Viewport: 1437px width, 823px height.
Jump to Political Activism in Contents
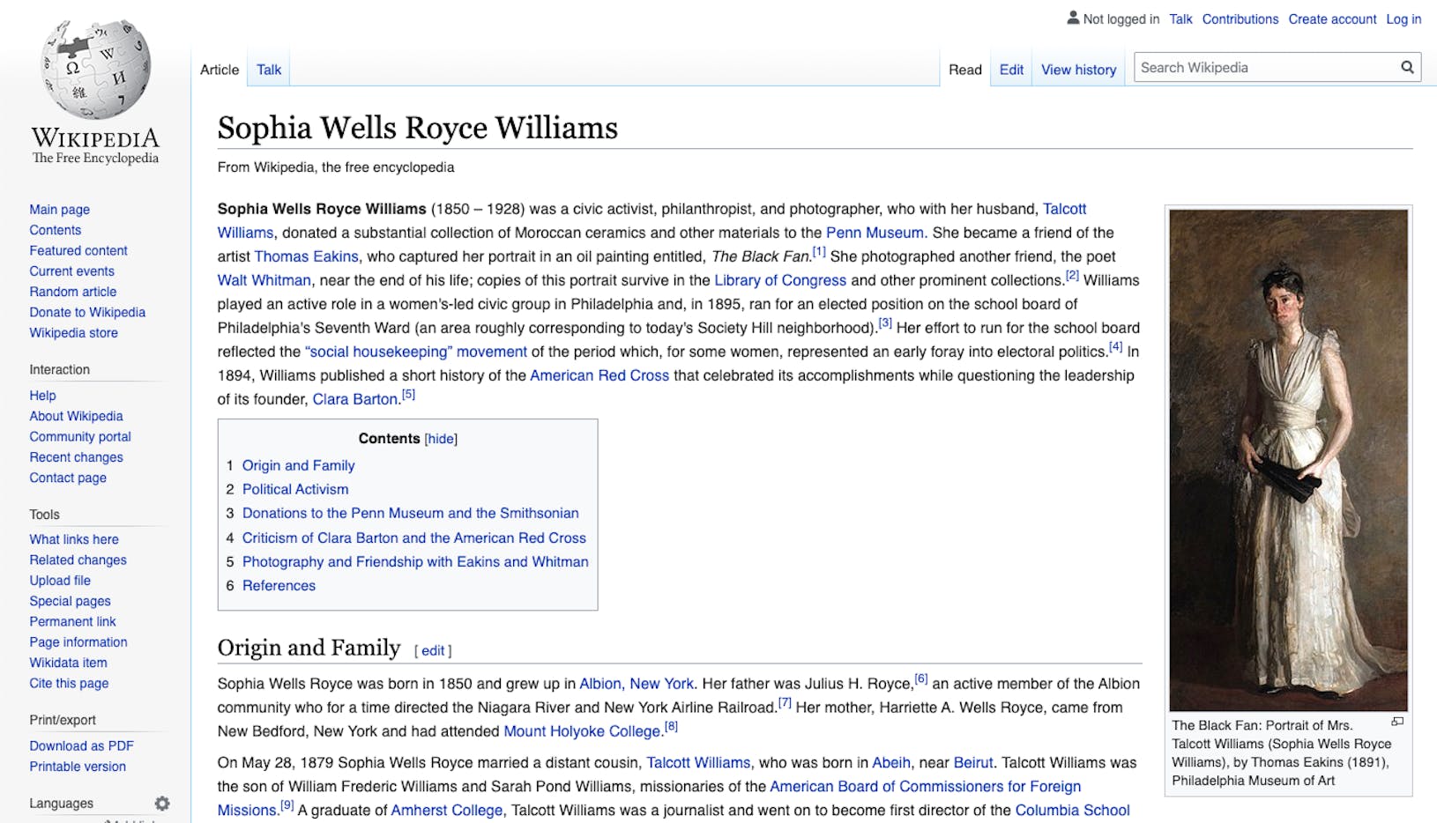pyautogui.click(x=295, y=489)
